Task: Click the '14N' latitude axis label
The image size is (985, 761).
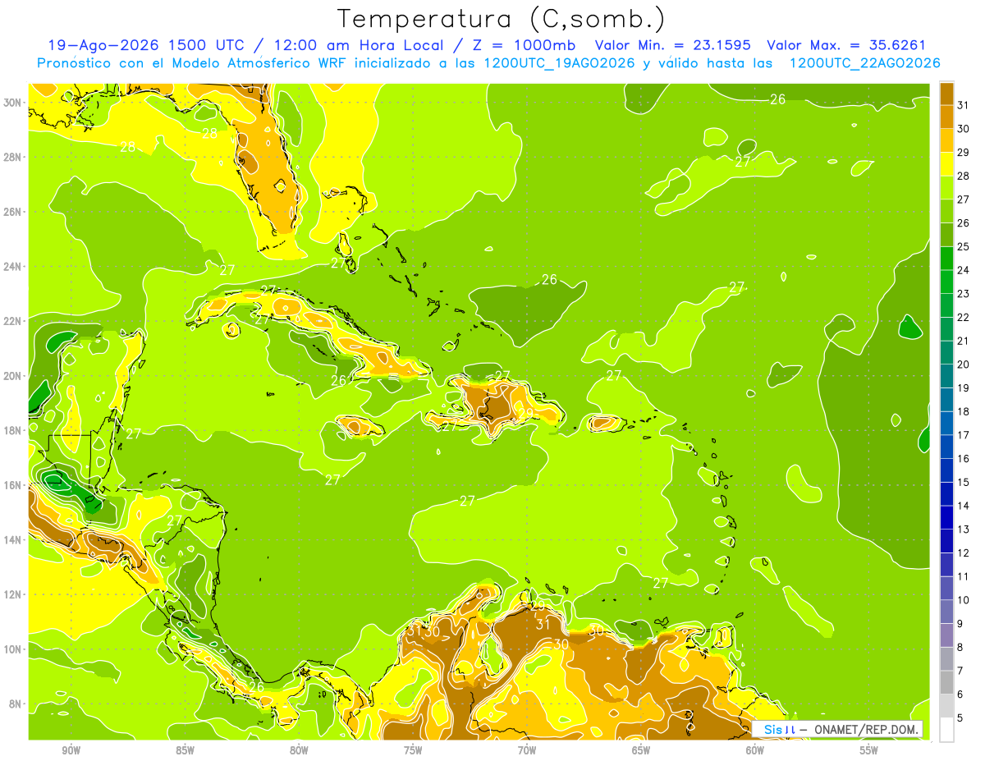Action: click(13, 540)
